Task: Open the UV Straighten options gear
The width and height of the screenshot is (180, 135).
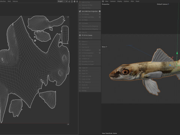Action: tap(100, 50)
